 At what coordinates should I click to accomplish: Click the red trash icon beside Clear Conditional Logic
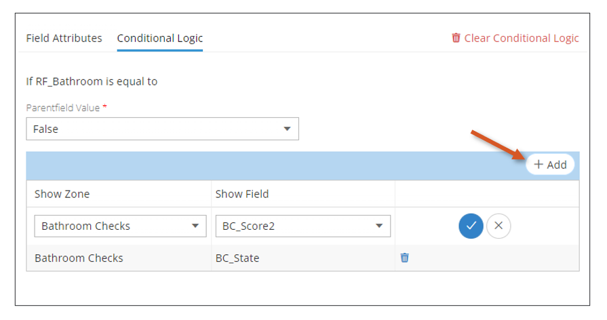[x=456, y=38]
